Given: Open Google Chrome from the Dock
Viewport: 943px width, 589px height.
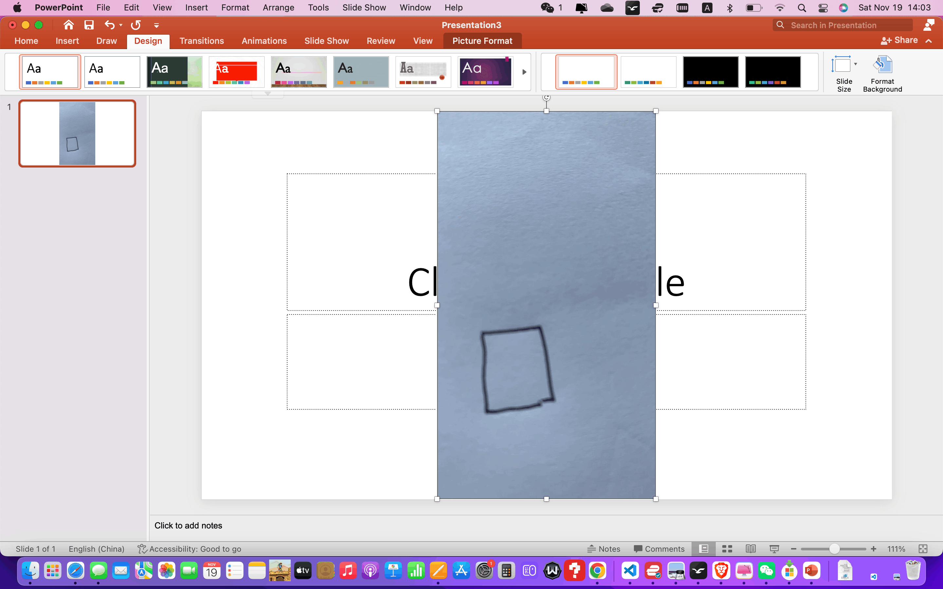Looking at the screenshot, I should (x=597, y=571).
